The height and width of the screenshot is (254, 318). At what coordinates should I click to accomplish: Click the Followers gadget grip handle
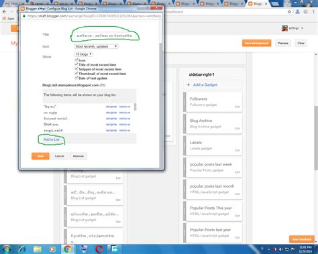184,102
